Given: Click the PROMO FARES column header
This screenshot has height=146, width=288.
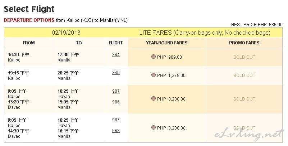Looking at the screenshot, I should [244, 43].
